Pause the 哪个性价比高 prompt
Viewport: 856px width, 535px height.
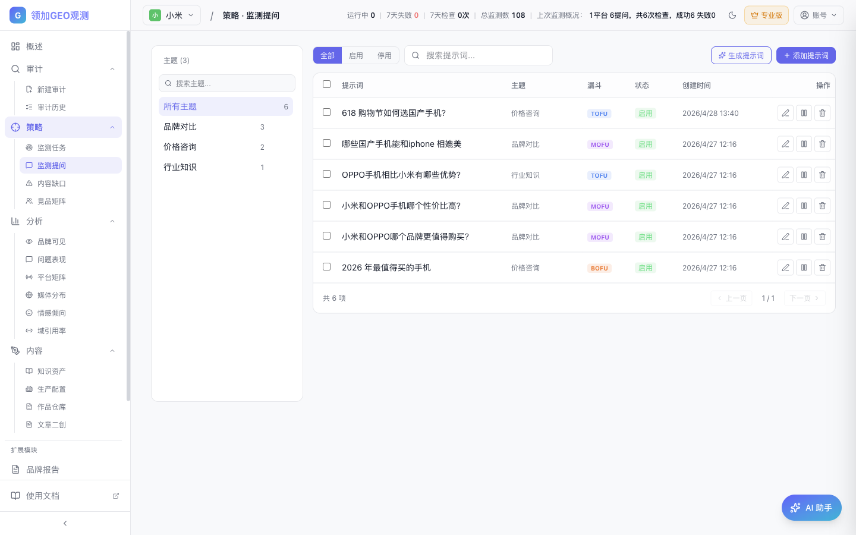[x=804, y=206]
